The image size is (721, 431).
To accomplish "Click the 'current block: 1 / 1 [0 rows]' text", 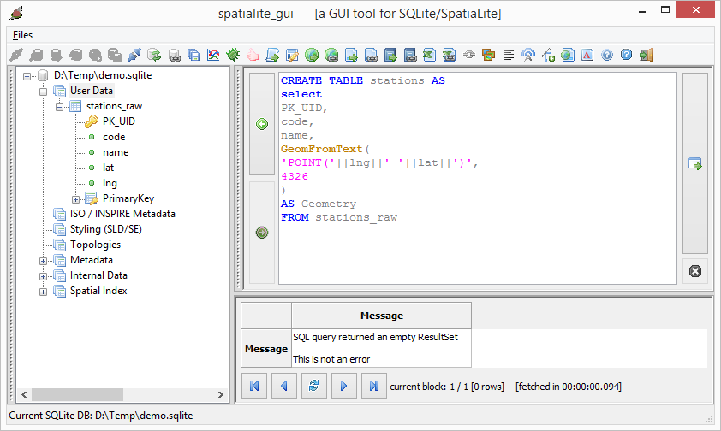I will 447,387.
